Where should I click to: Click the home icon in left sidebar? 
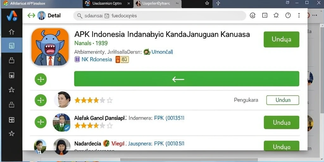pos(12,32)
